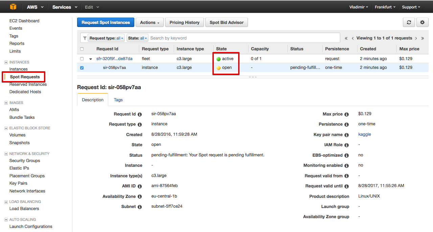Sort table by Max price column
Viewport: 433px width, 232px height.
point(409,49)
